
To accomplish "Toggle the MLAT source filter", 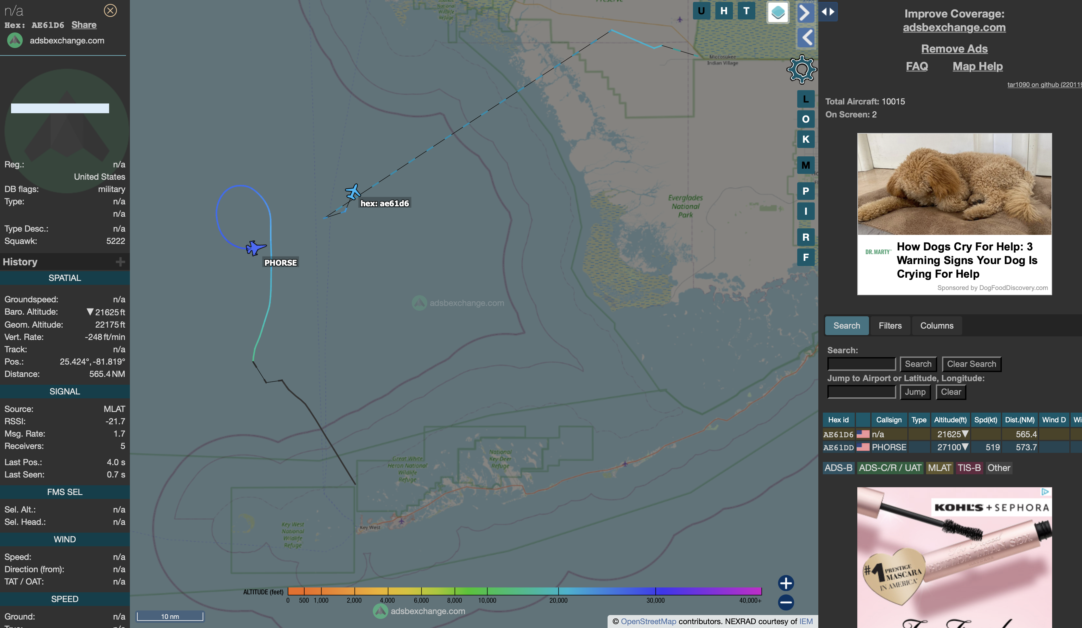I will pyautogui.click(x=939, y=468).
